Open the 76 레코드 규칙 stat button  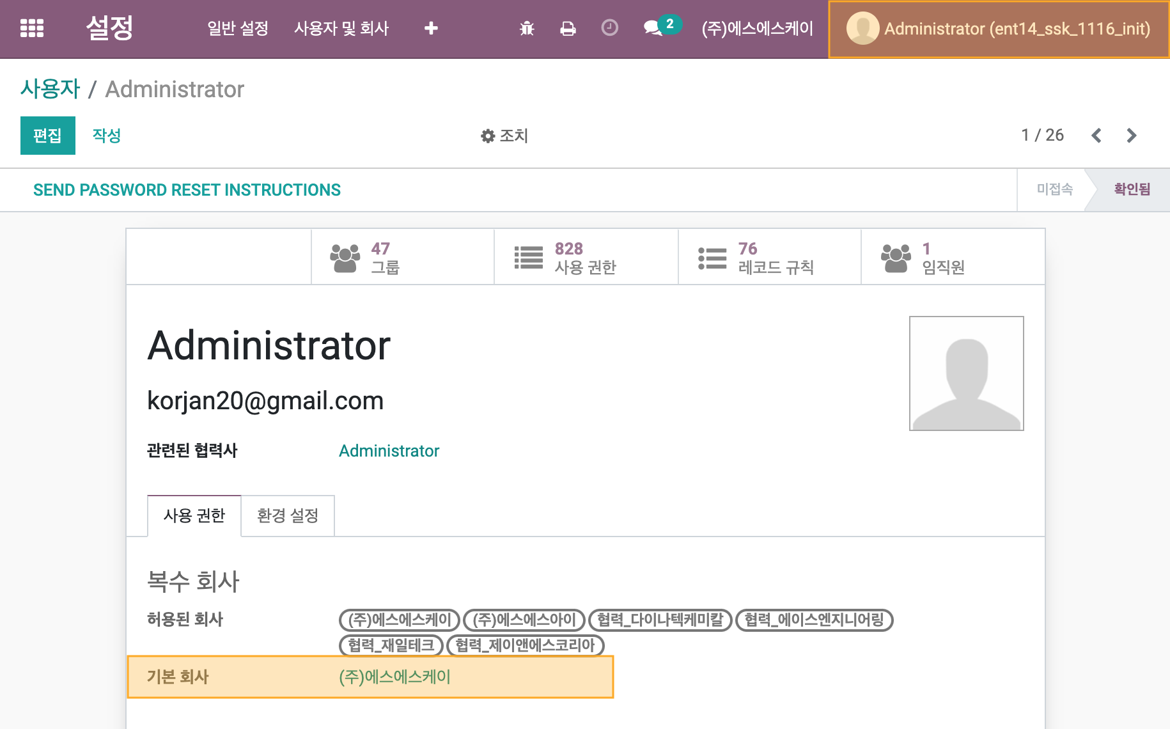pyautogui.click(x=770, y=257)
